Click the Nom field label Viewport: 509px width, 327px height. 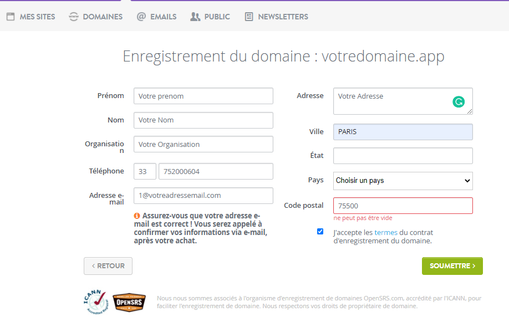pyautogui.click(x=116, y=120)
